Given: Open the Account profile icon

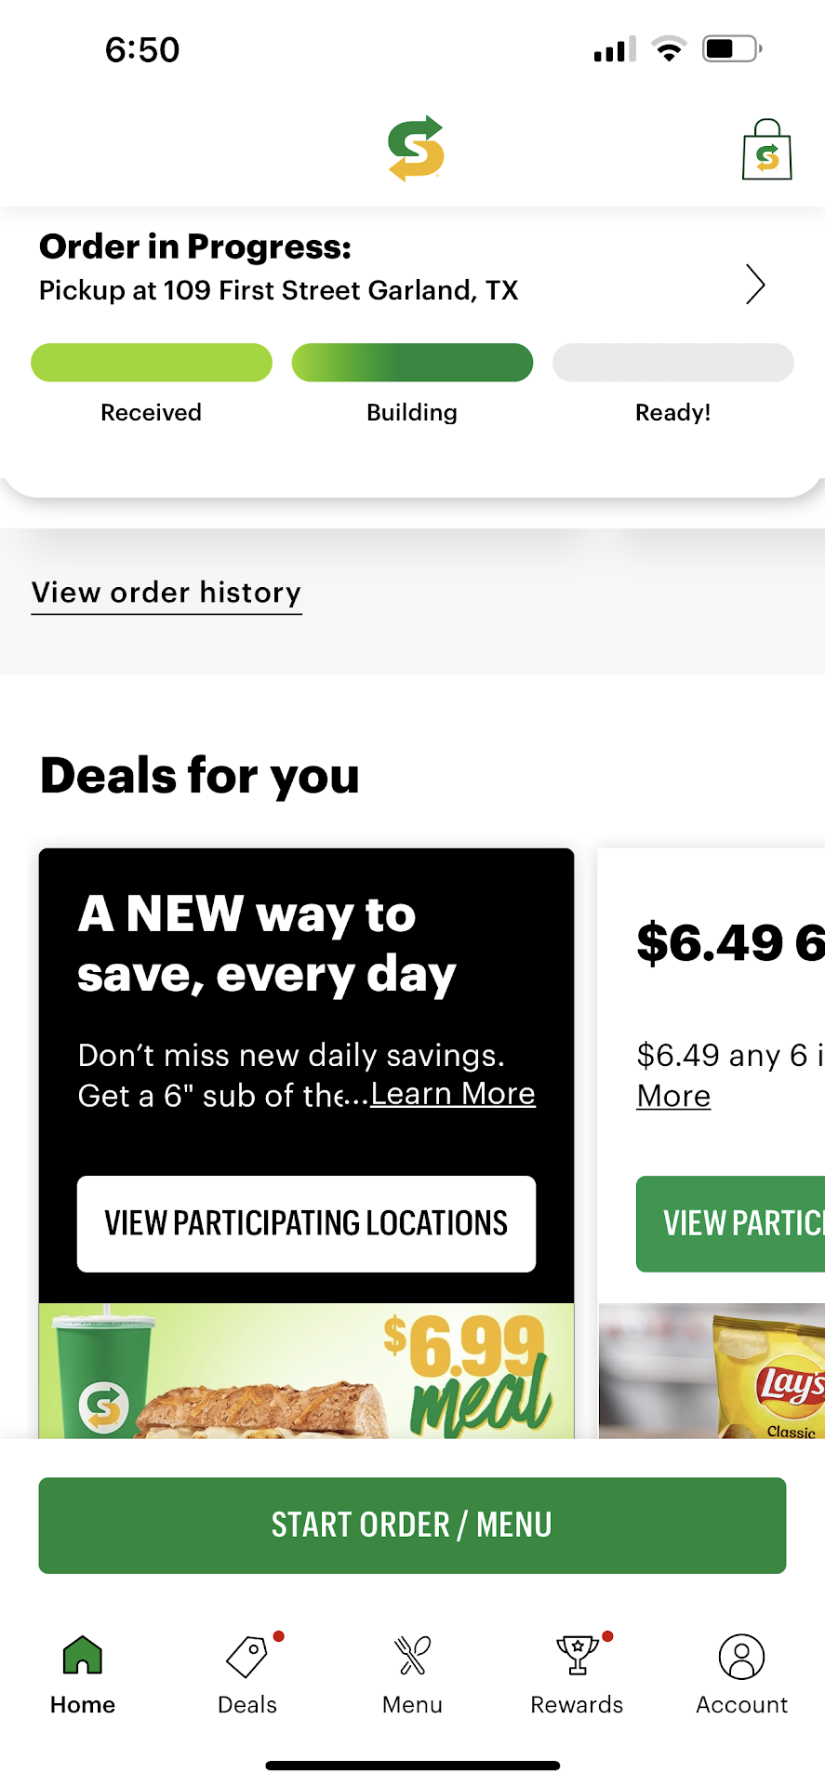Looking at the screenshot, I should click(x=741, y=1657).
